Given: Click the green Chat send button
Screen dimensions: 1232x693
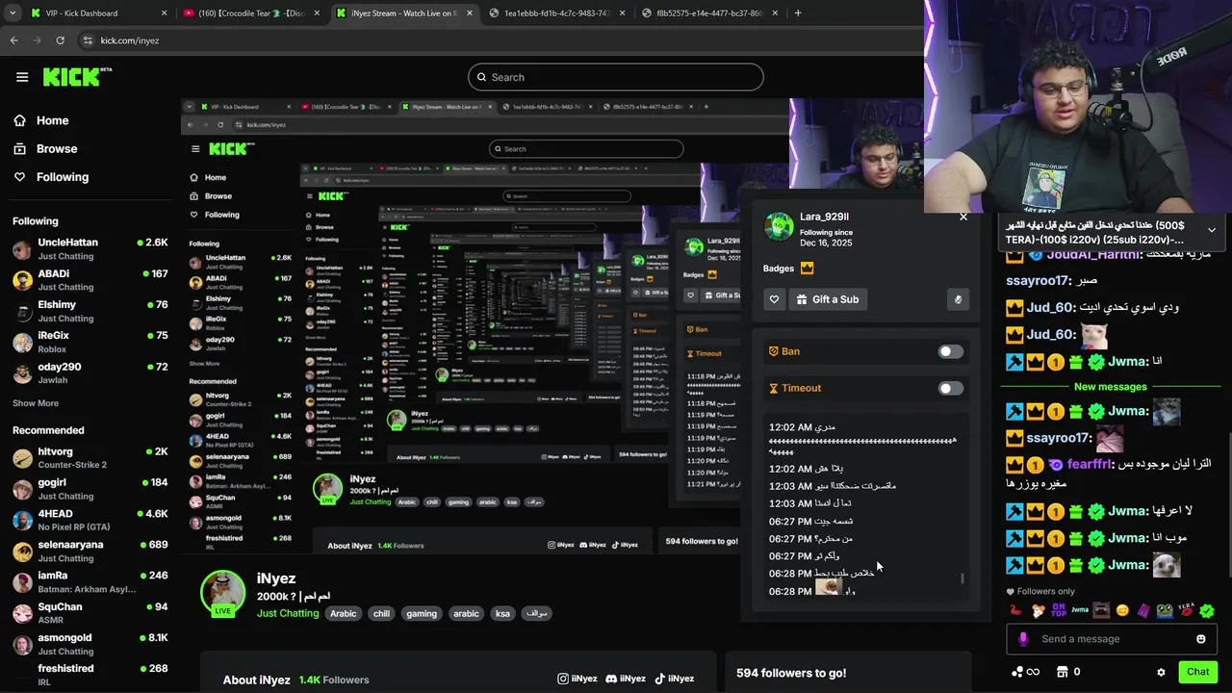Looking at the screenshot, I should [1197, 672].
